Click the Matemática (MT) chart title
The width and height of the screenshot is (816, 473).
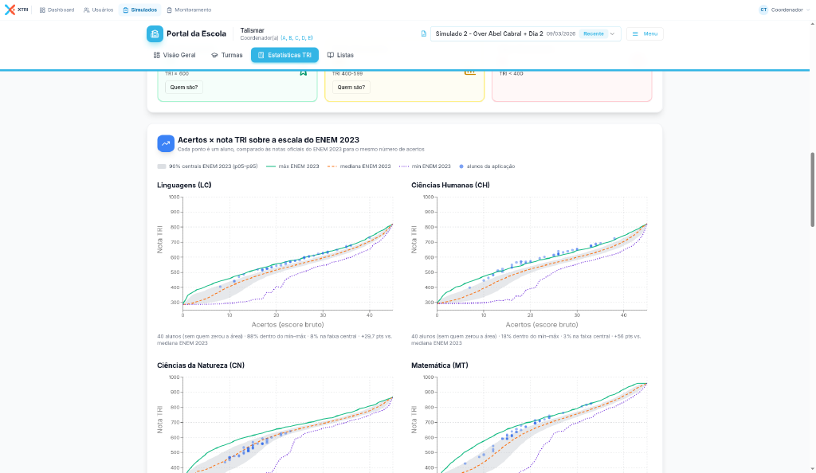[x=439, y=365]
